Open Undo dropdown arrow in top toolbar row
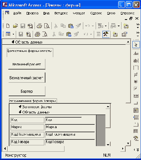This screenshot has height=160, width=141. pyautogui.click(x=93, y=26)
